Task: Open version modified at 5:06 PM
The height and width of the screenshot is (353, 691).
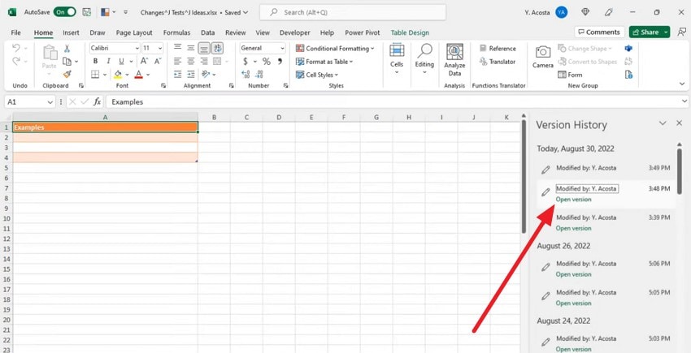Action: pos(573,274)
